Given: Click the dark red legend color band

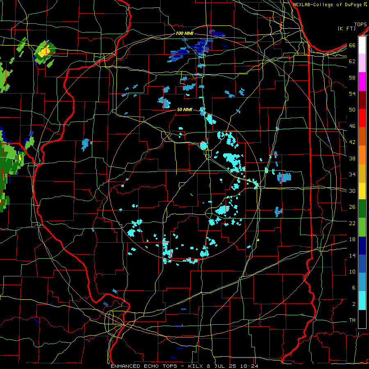Looking at the screenshot, I should coord(362,100).
